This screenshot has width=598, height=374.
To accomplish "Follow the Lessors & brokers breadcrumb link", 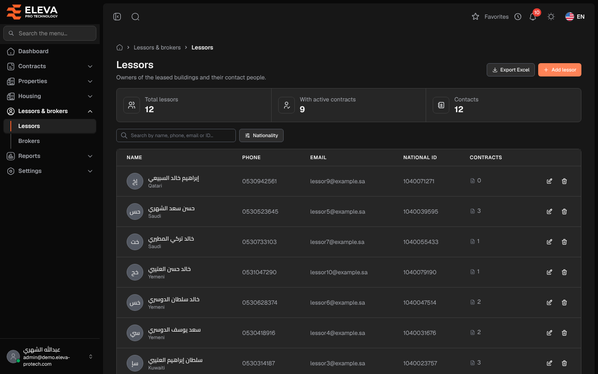I will coord(157,47).
